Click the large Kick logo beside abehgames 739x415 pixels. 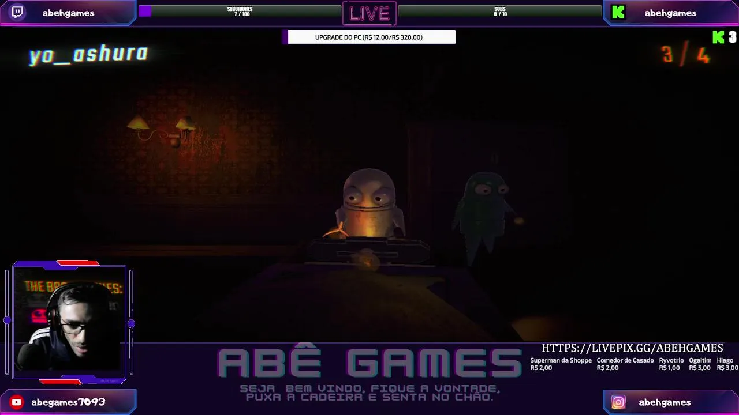click(x=618, y=13)
